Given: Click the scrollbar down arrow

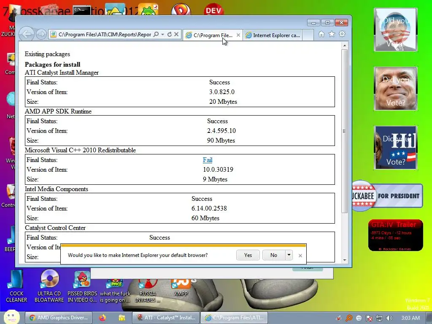Looking at the screenshot, I should tap(344, 260).
